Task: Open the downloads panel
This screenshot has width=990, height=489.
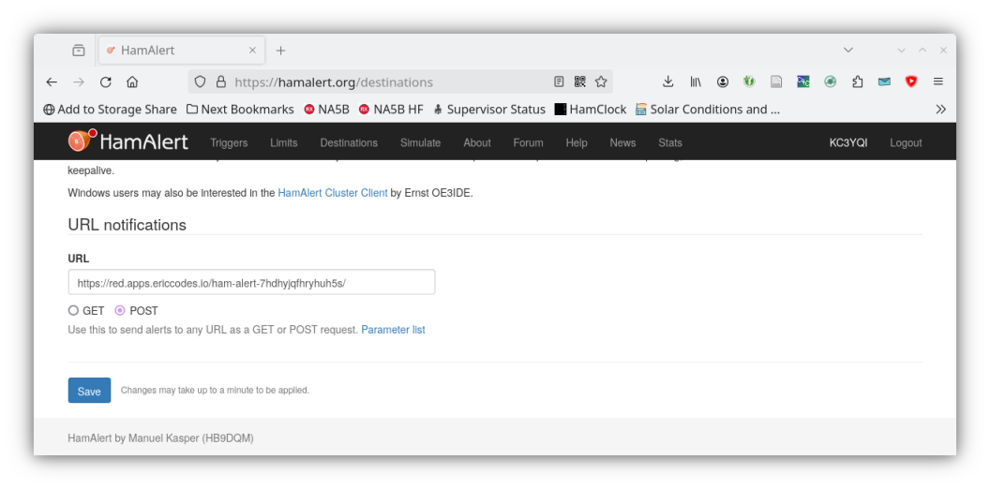Action: click(x=668, y=81)
